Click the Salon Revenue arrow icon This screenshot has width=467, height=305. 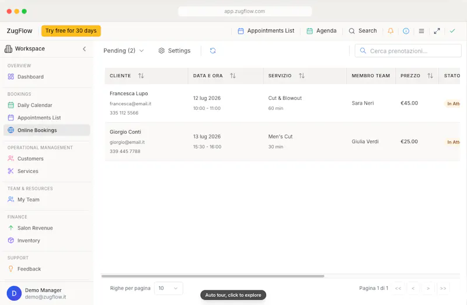point(11,228)
